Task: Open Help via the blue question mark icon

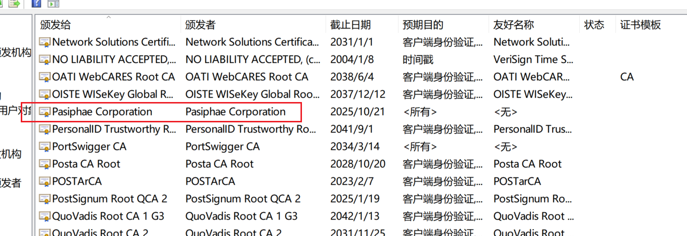Action: 36,3
